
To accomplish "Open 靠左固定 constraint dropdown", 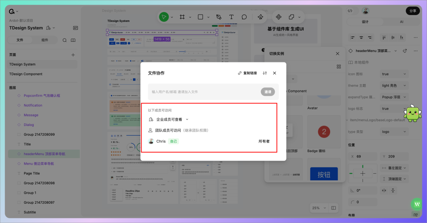I will coord(394,168).
